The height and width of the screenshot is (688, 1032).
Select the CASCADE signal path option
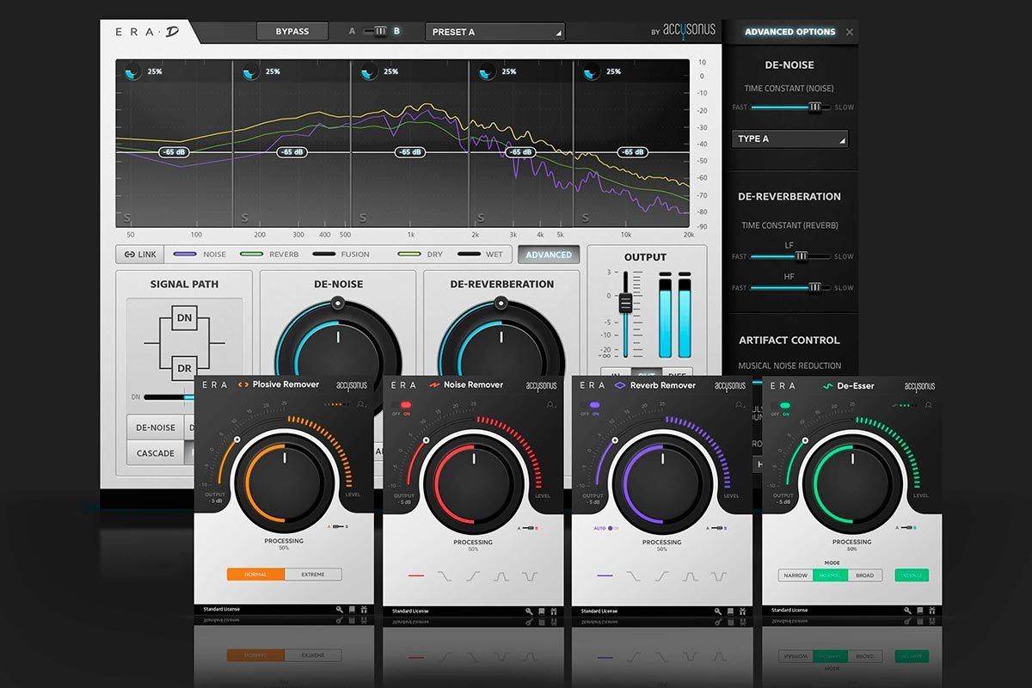point(156,453)
